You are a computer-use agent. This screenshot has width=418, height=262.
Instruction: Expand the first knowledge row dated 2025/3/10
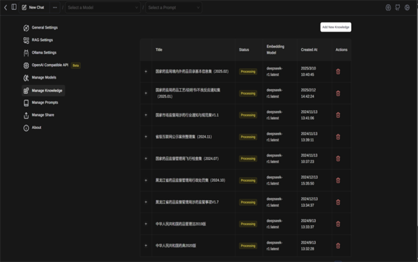click(x=146, y=72)
